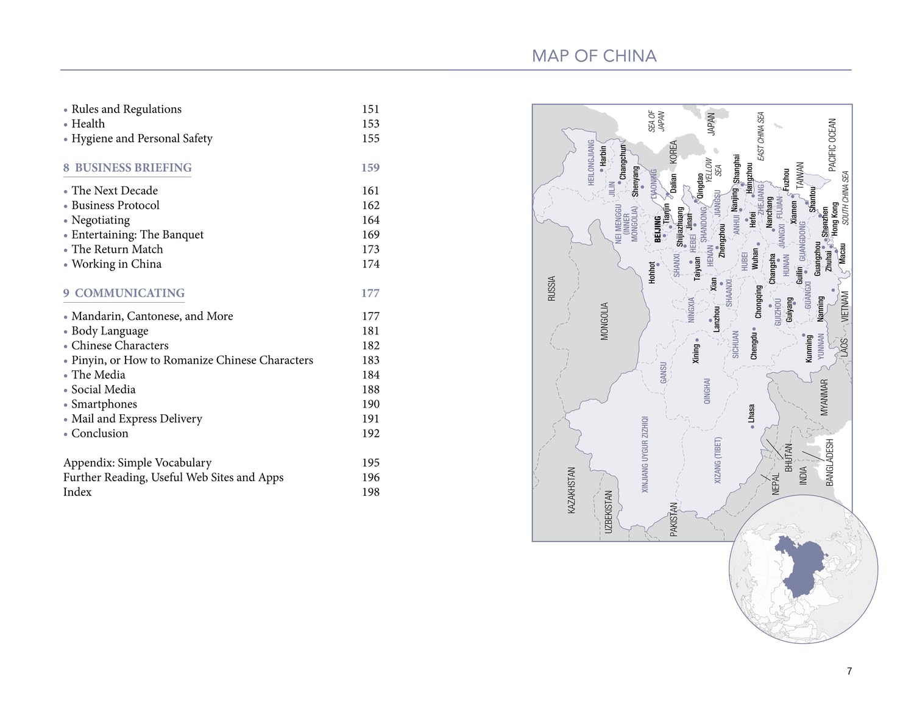Click the "Social Media" entry
The height and width of the screenshot is (706, 914).
pyautogui.click(x=104, y=389)
